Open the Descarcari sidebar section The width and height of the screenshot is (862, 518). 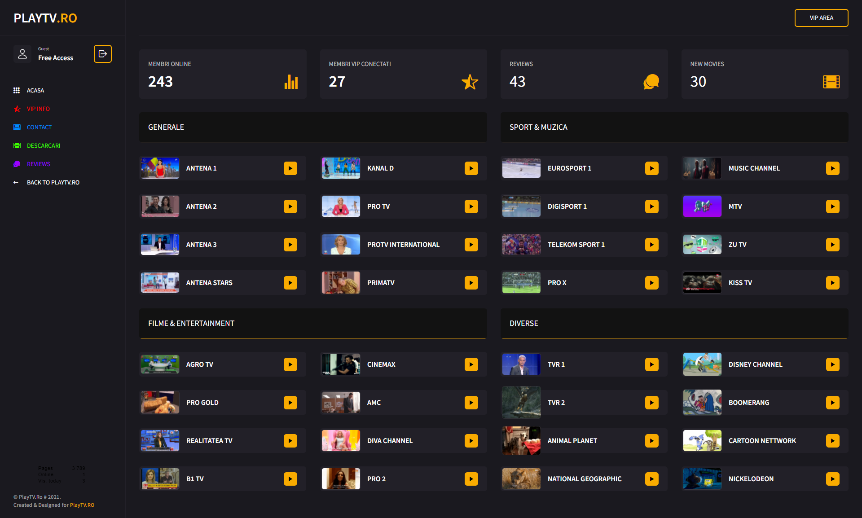pyautogui.click(x=43, y=146)
